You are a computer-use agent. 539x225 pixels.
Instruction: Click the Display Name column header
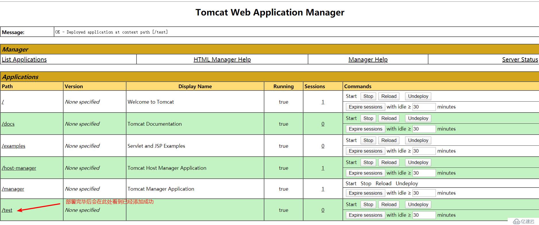coord(195,86)
